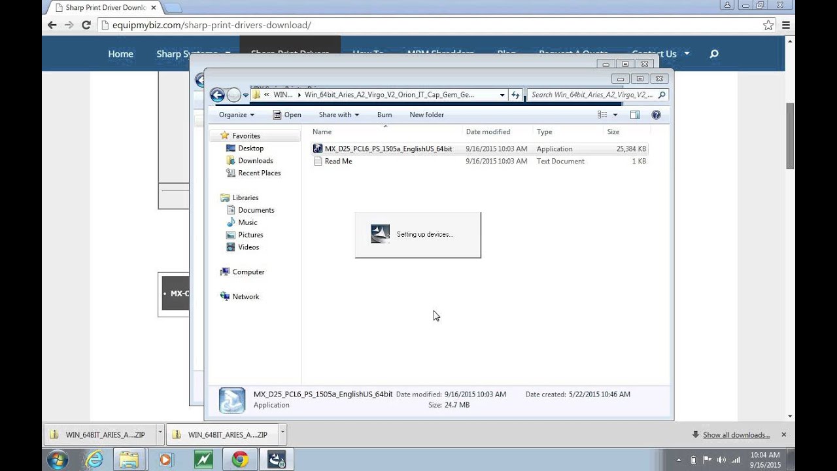This screenshot has width=837, height=471.
Task: Click Sharp installer taskbar icon
Action: [x=277, y=460]
